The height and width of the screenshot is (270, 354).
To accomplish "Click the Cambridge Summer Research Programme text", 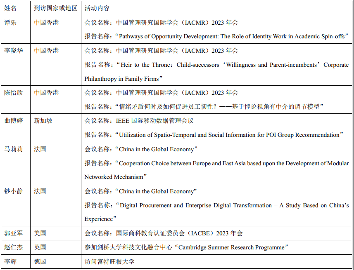I will click(x=231, y=247).
